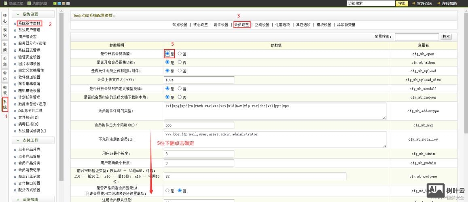This screenshot has width=468, height=202.
Task: Open the 其它选项 config tab
Action: tap(303, 25)
